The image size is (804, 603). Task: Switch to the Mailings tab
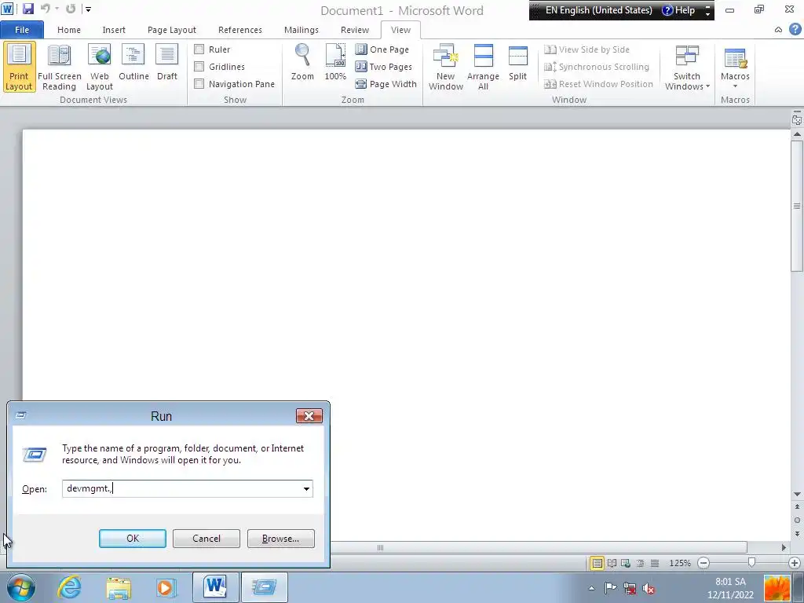tap(301, 30)
